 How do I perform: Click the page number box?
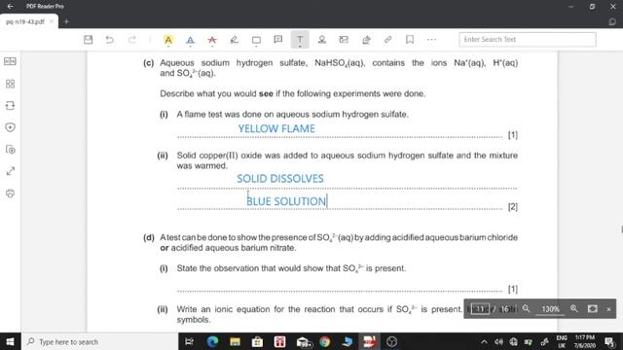tap(480, 309)
